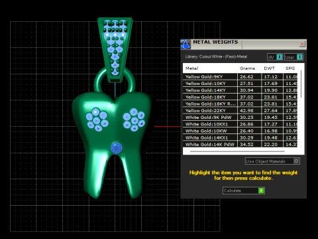Select the White Gold:10KX1 row
The width and height of the screenshot is (318, 239).
point(240,124)
